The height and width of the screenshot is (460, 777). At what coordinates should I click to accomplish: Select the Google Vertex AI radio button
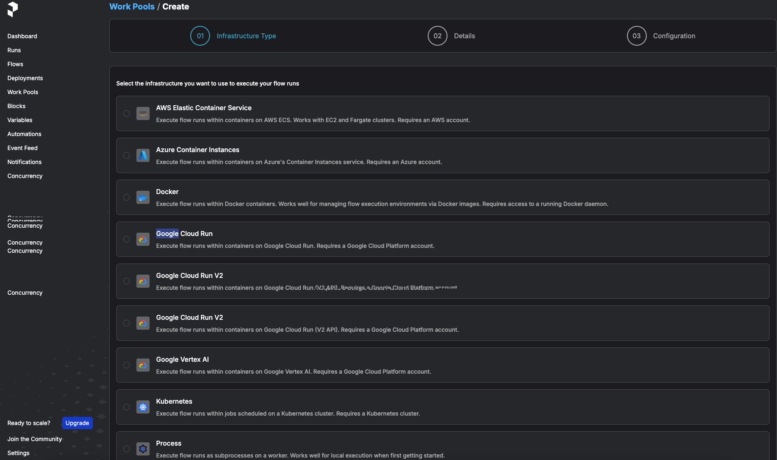pyautogui.click(x=127, y=365)
